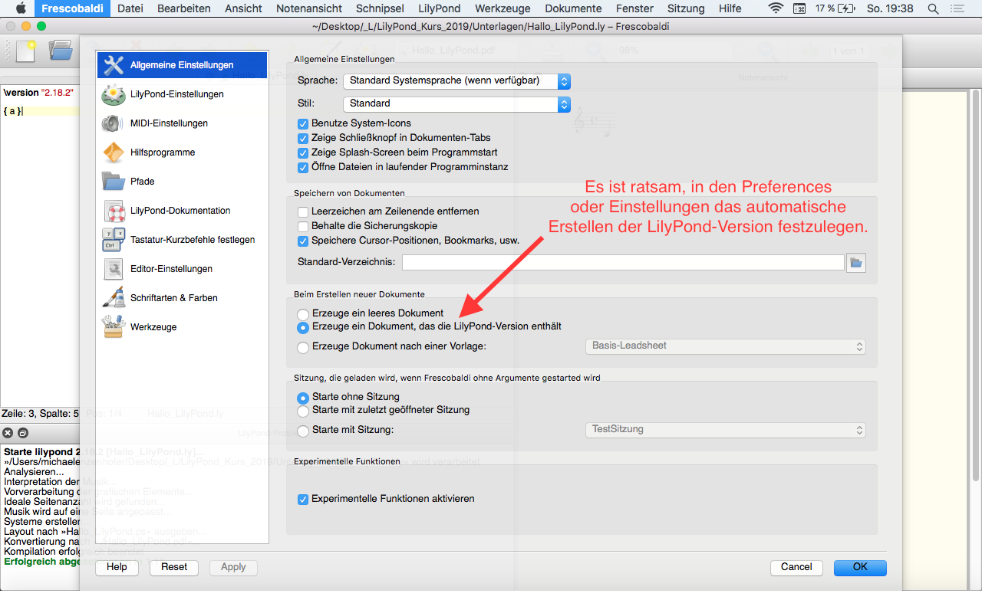Screen dimensions: 982x613
Task: Select Starte mit Sitzung radio
Action: tap(303, 431)
